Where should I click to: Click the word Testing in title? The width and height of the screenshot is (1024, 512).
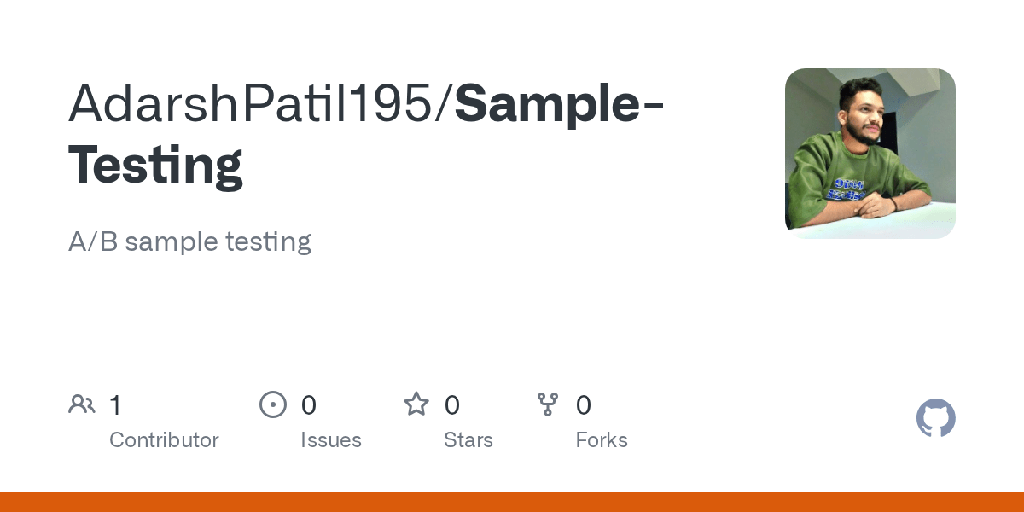coord(156,166)
